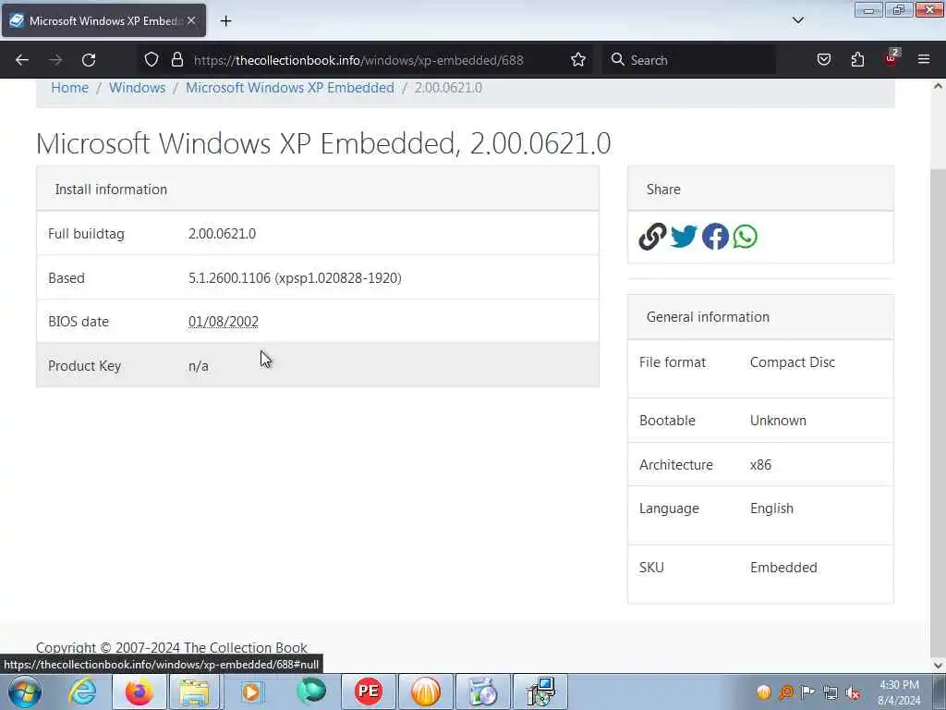The image size is (946, 710).
Task: Reload the current page
Action: [x=89, y=60]
